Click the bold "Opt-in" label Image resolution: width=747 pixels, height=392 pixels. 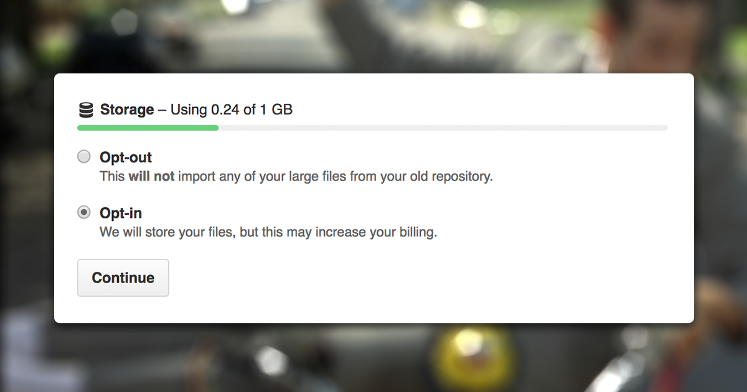tap(121, 213)
